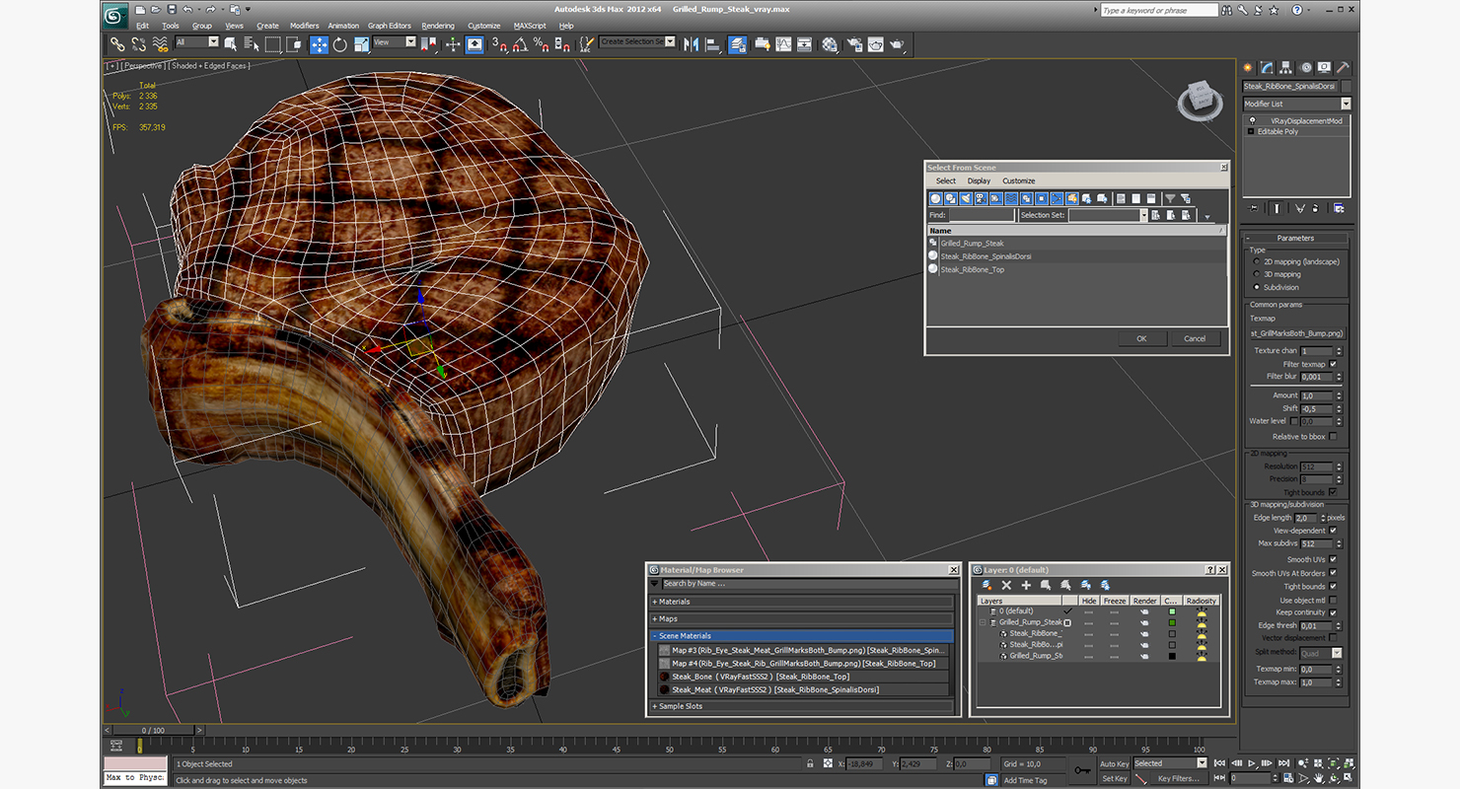Image resolution: width=1460 pixels, height=789 pixels.
Task: Select the Select and Link tool
Action: (x=117, y=44)
